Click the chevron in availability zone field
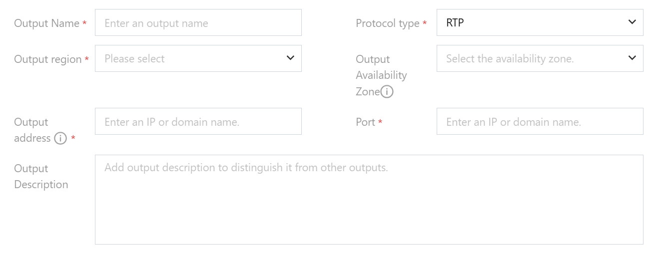665x262 pixels. [x=632, y=58]
